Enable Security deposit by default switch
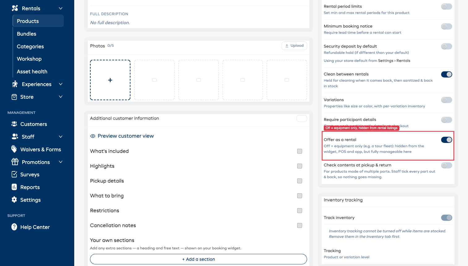The height and width of the screenshot is (266, 468). [446, 46]
